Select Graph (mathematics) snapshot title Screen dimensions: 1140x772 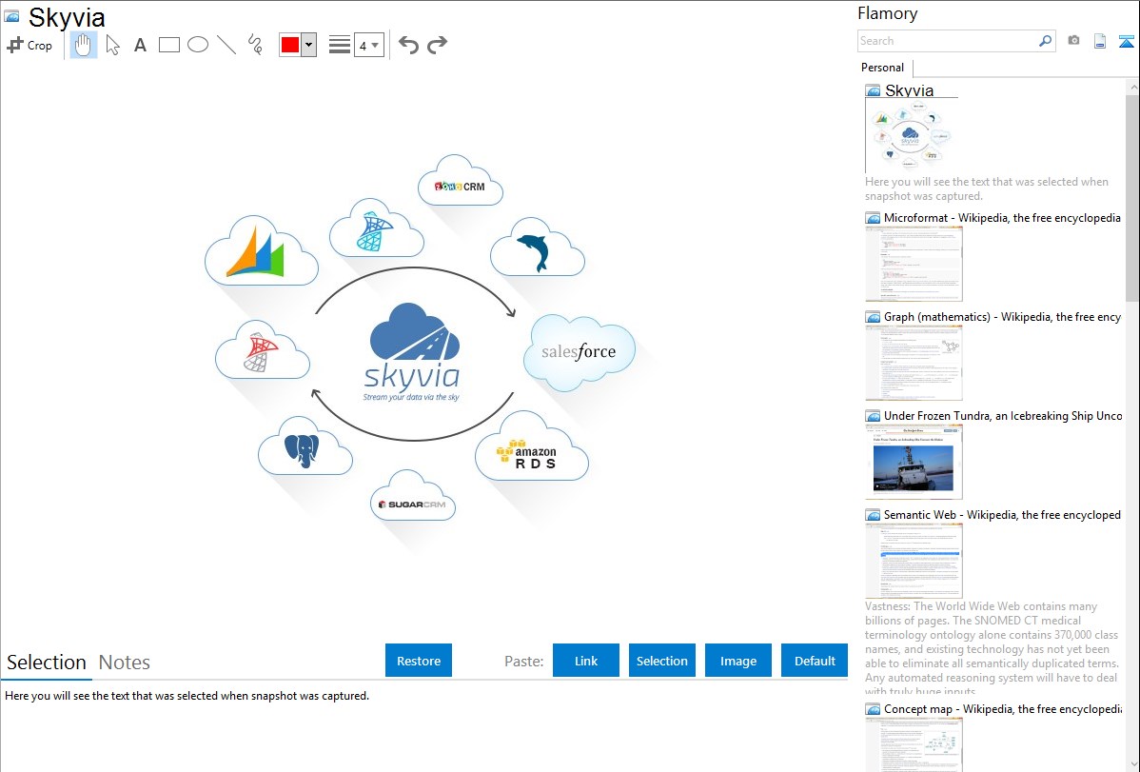1003,317
